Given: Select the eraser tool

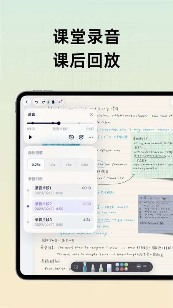Looking at the screenshot, I should [x=109, y=268].
